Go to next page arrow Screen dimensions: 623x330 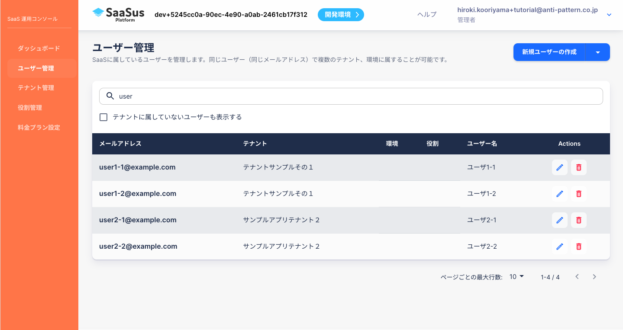pos(594,277)
